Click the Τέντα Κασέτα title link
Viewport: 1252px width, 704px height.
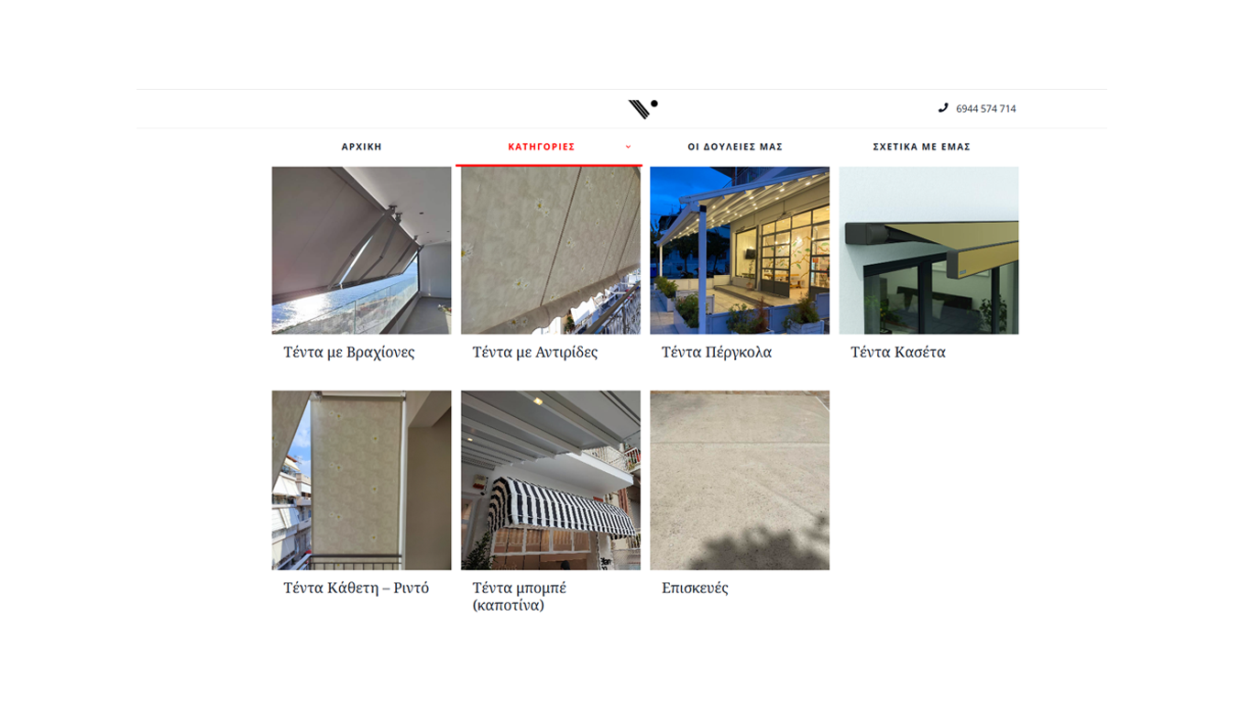tap(898, 352)
